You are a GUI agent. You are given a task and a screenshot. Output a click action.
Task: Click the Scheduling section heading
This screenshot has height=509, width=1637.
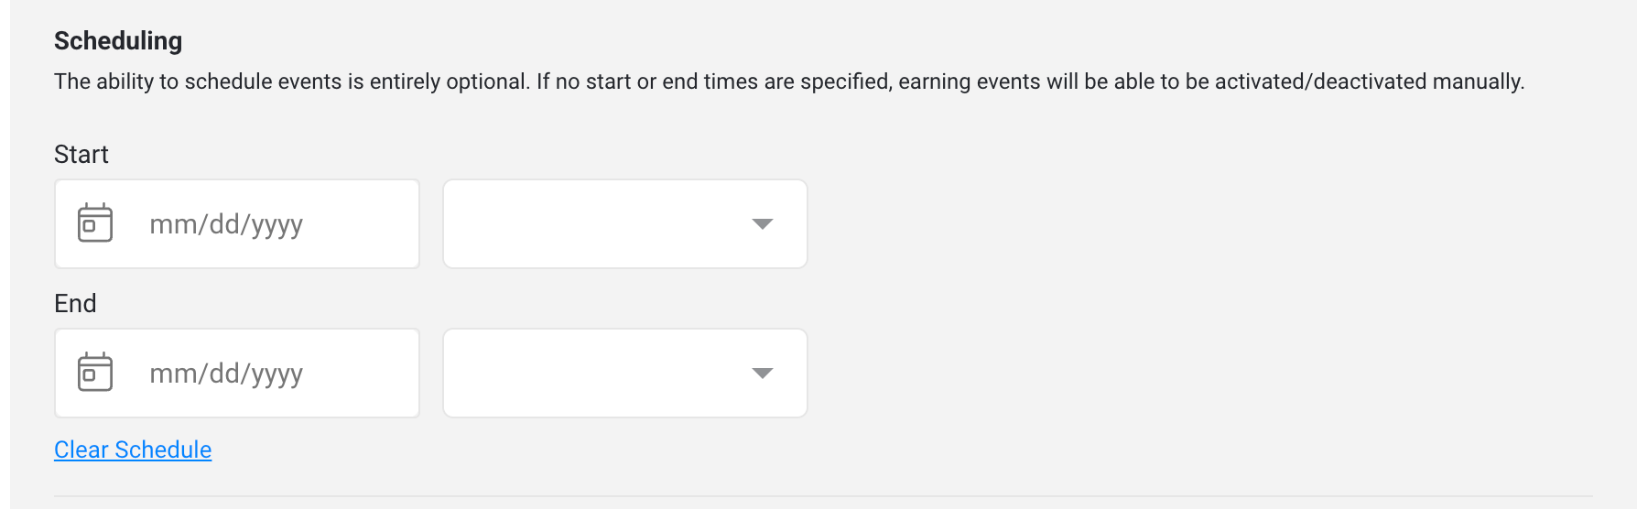[118, 40]
